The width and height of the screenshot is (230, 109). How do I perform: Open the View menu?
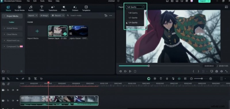click(50, 1)
